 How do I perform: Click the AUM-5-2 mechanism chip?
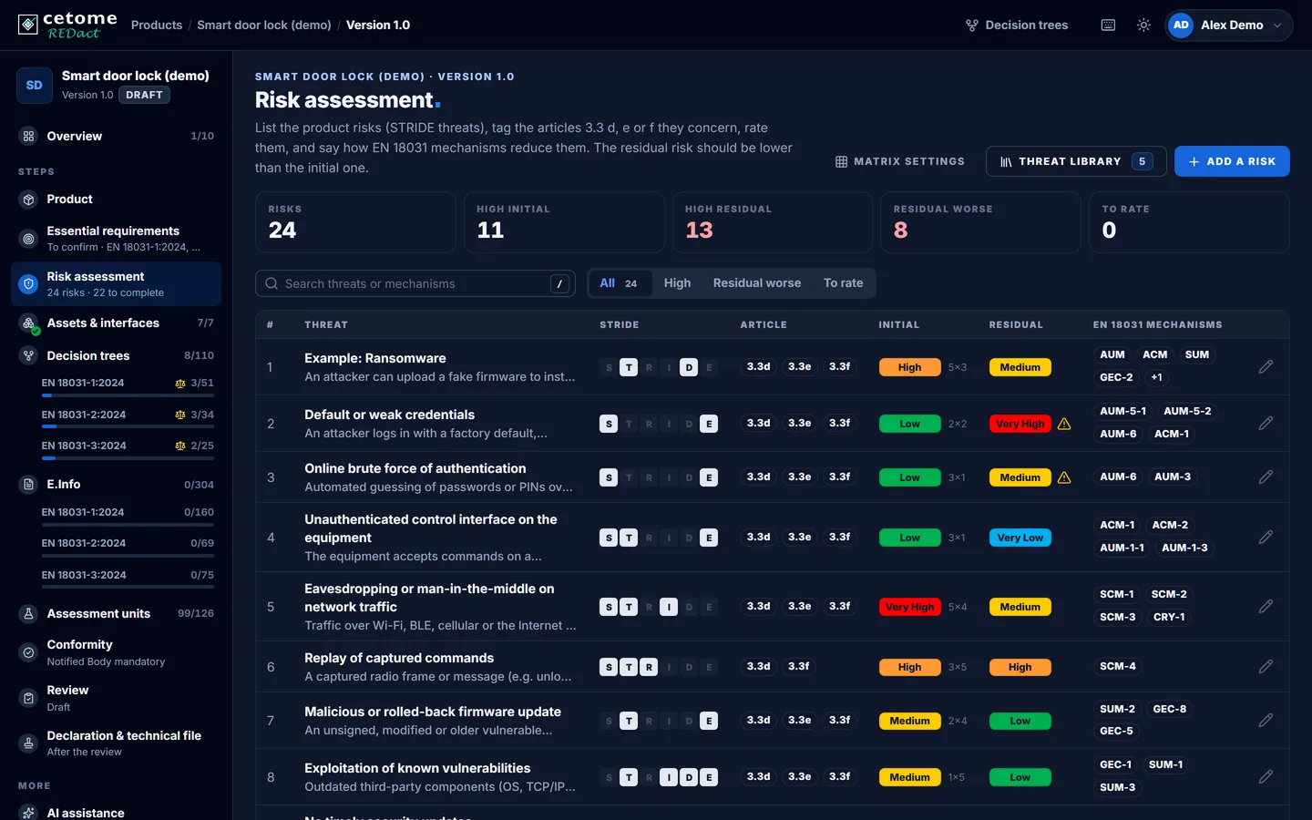pos(1187,411)
